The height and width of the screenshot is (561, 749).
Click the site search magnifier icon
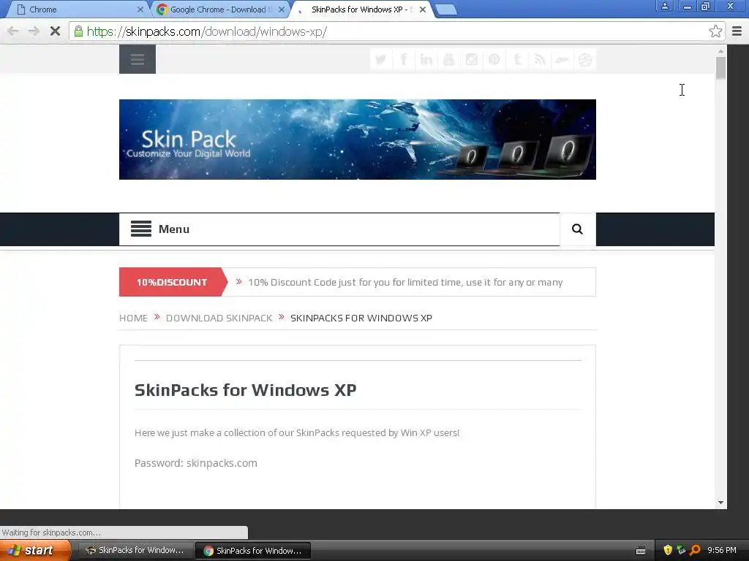578,229
